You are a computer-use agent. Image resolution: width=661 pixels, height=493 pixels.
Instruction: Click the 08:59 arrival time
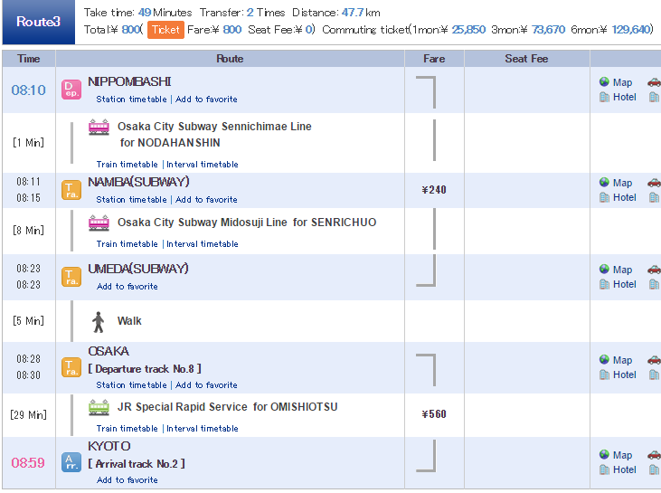[x=28, y=463]
